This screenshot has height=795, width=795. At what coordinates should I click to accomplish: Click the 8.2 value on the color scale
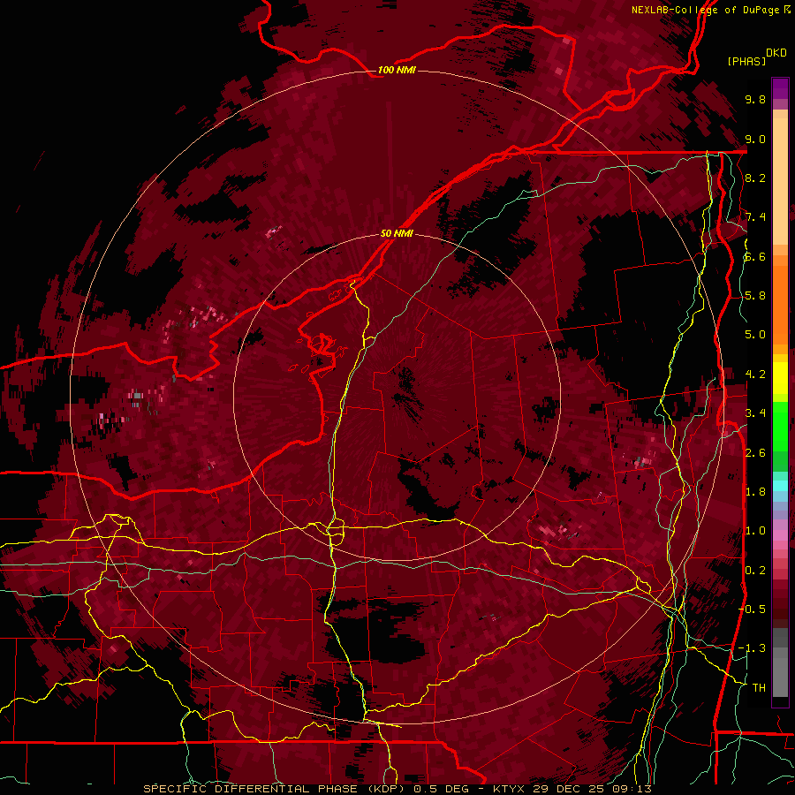pos(755,178)
